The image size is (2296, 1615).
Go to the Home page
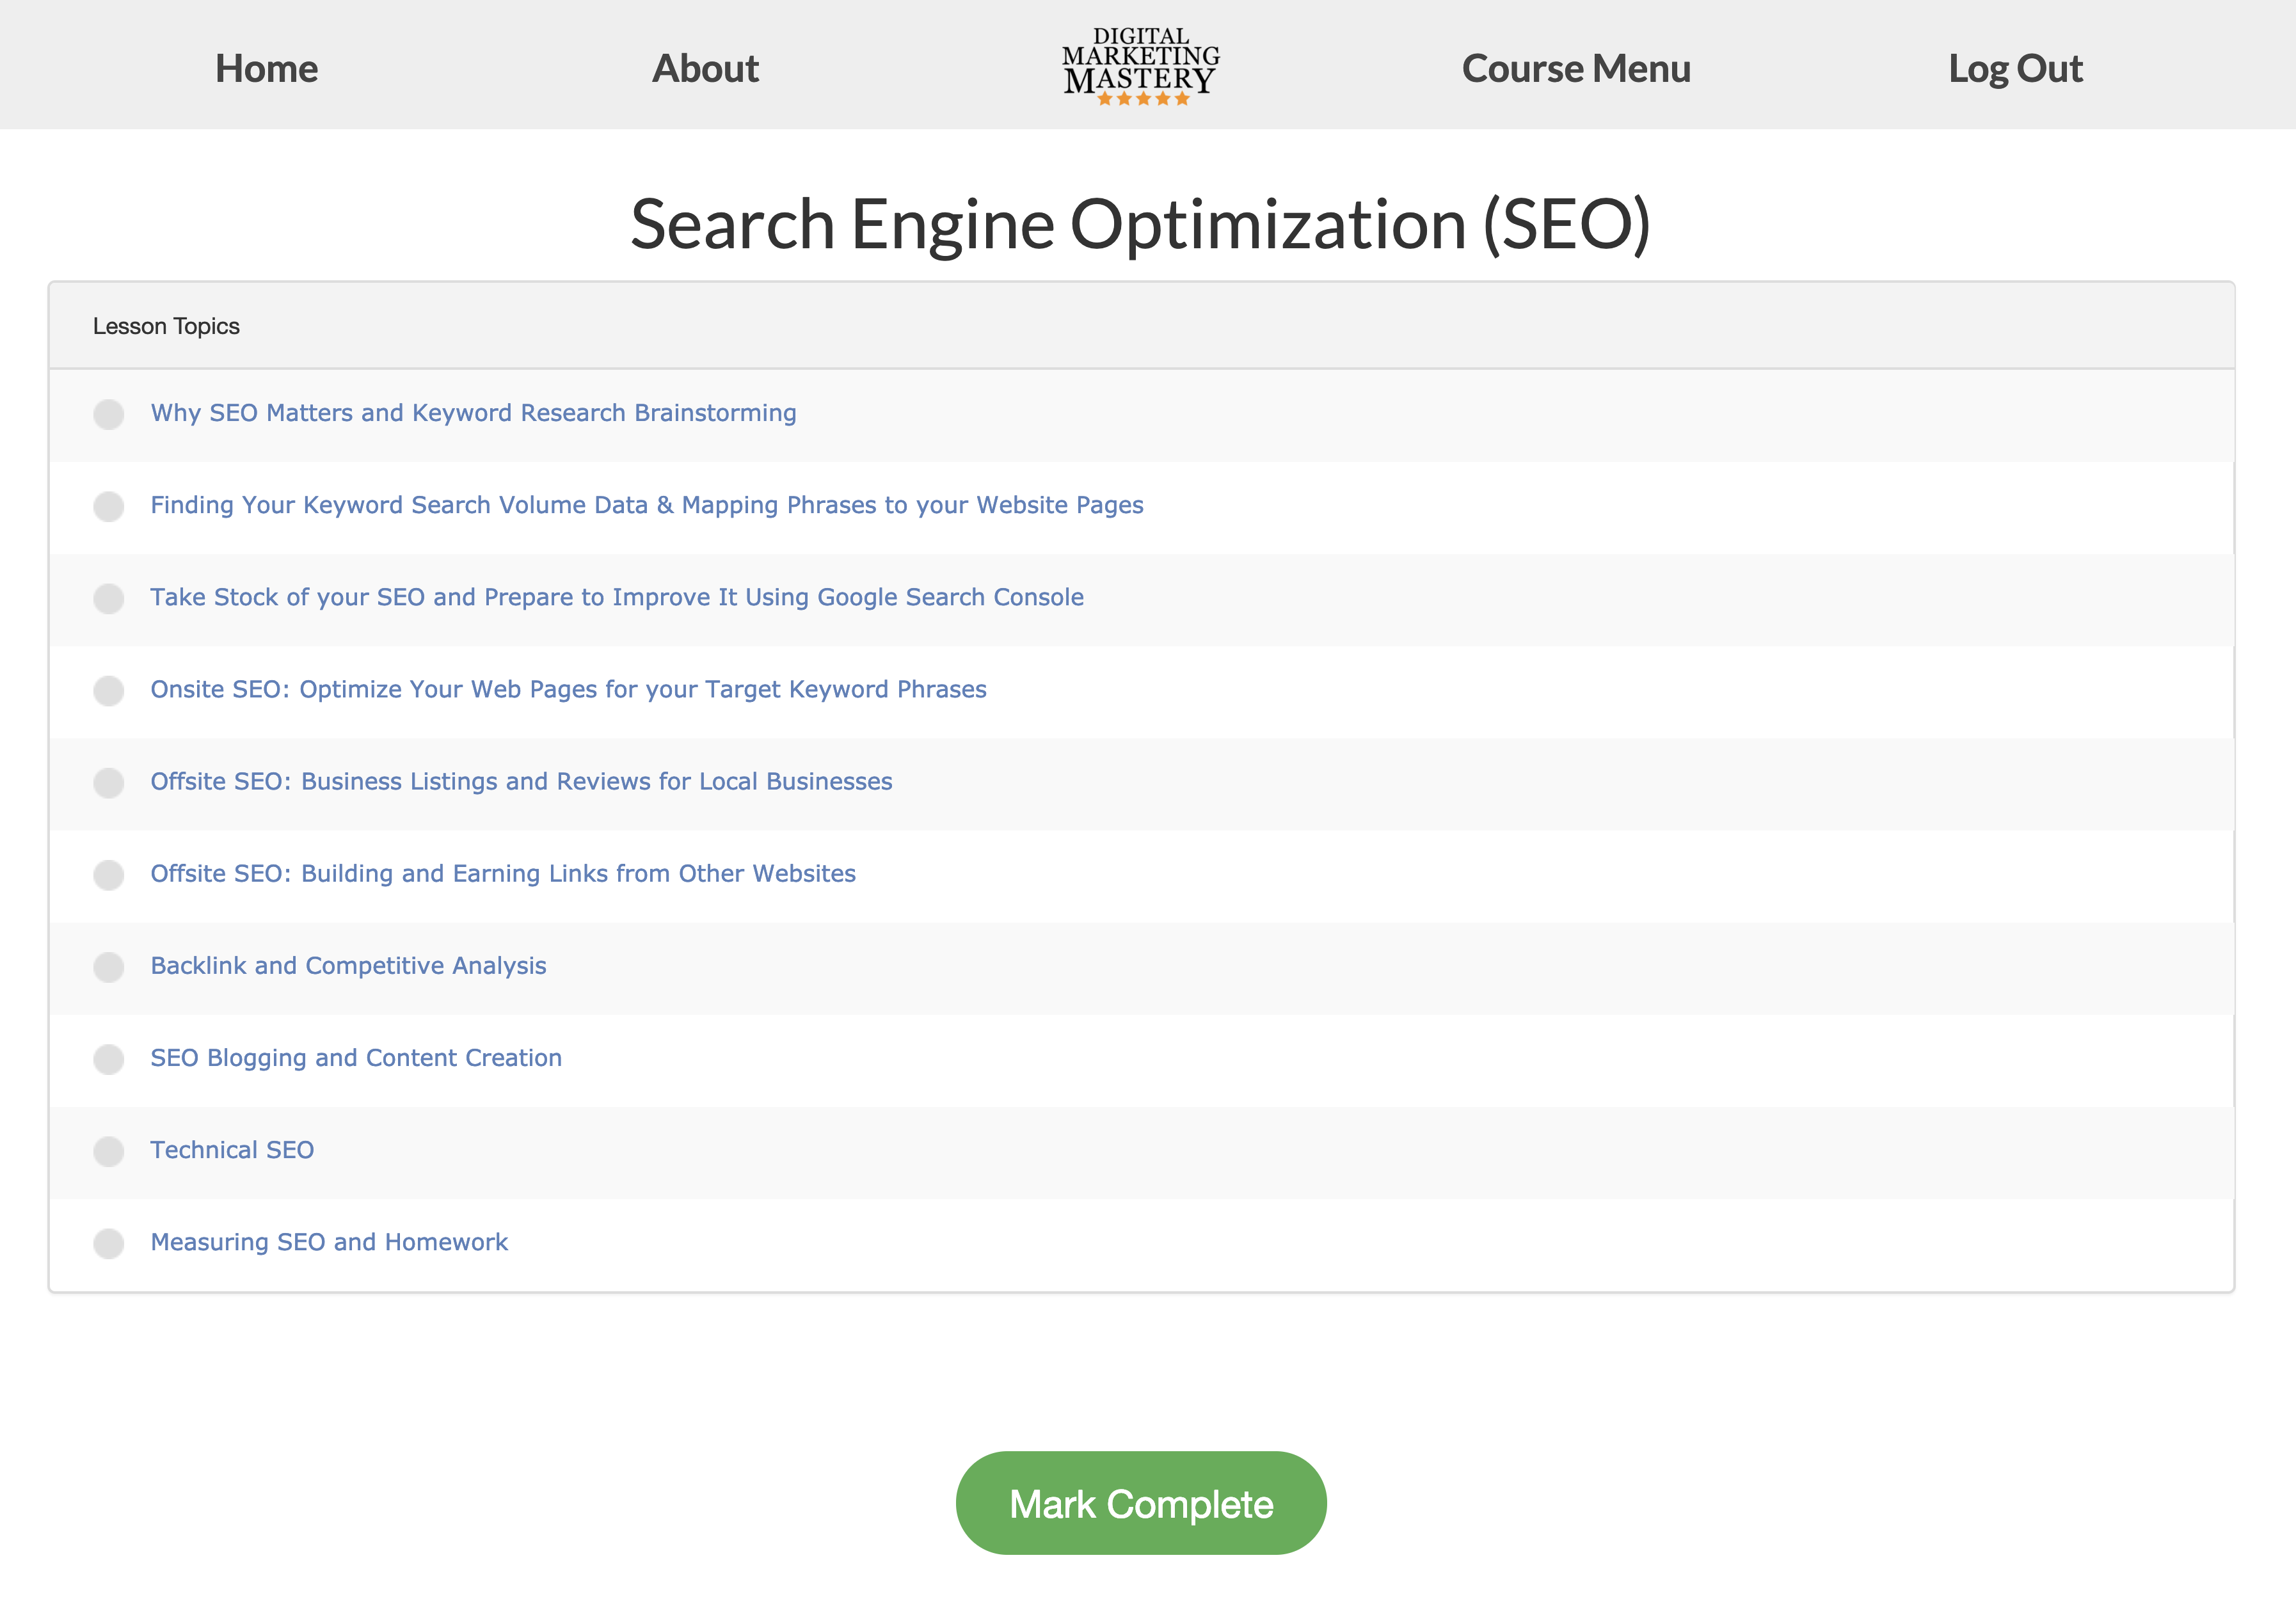click(x=267, y=69)
